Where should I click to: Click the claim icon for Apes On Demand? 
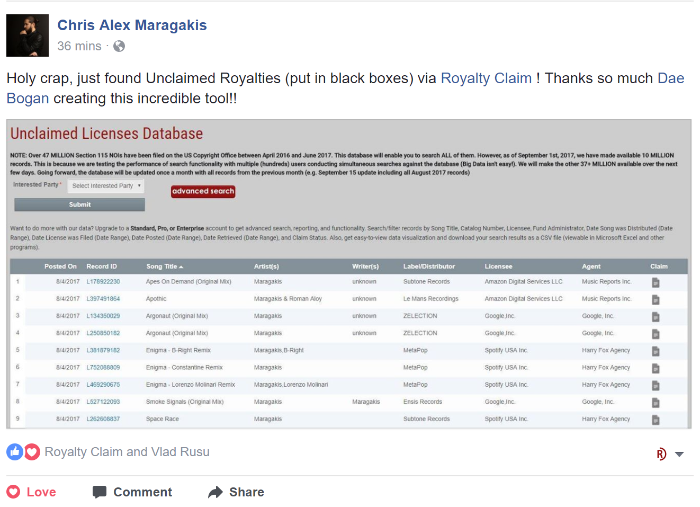tap(656, 282)
